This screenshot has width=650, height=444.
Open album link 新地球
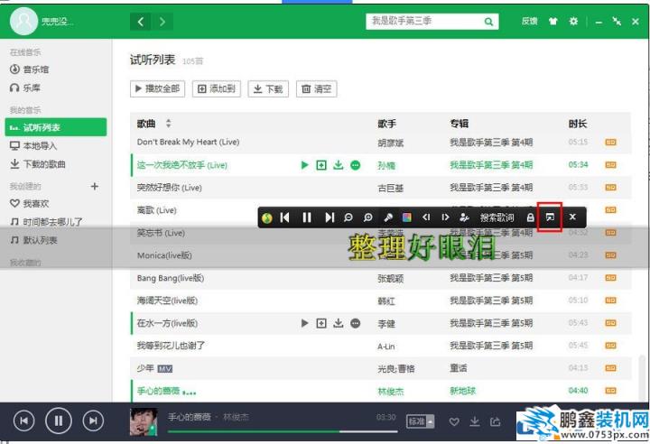coord(463,391)
